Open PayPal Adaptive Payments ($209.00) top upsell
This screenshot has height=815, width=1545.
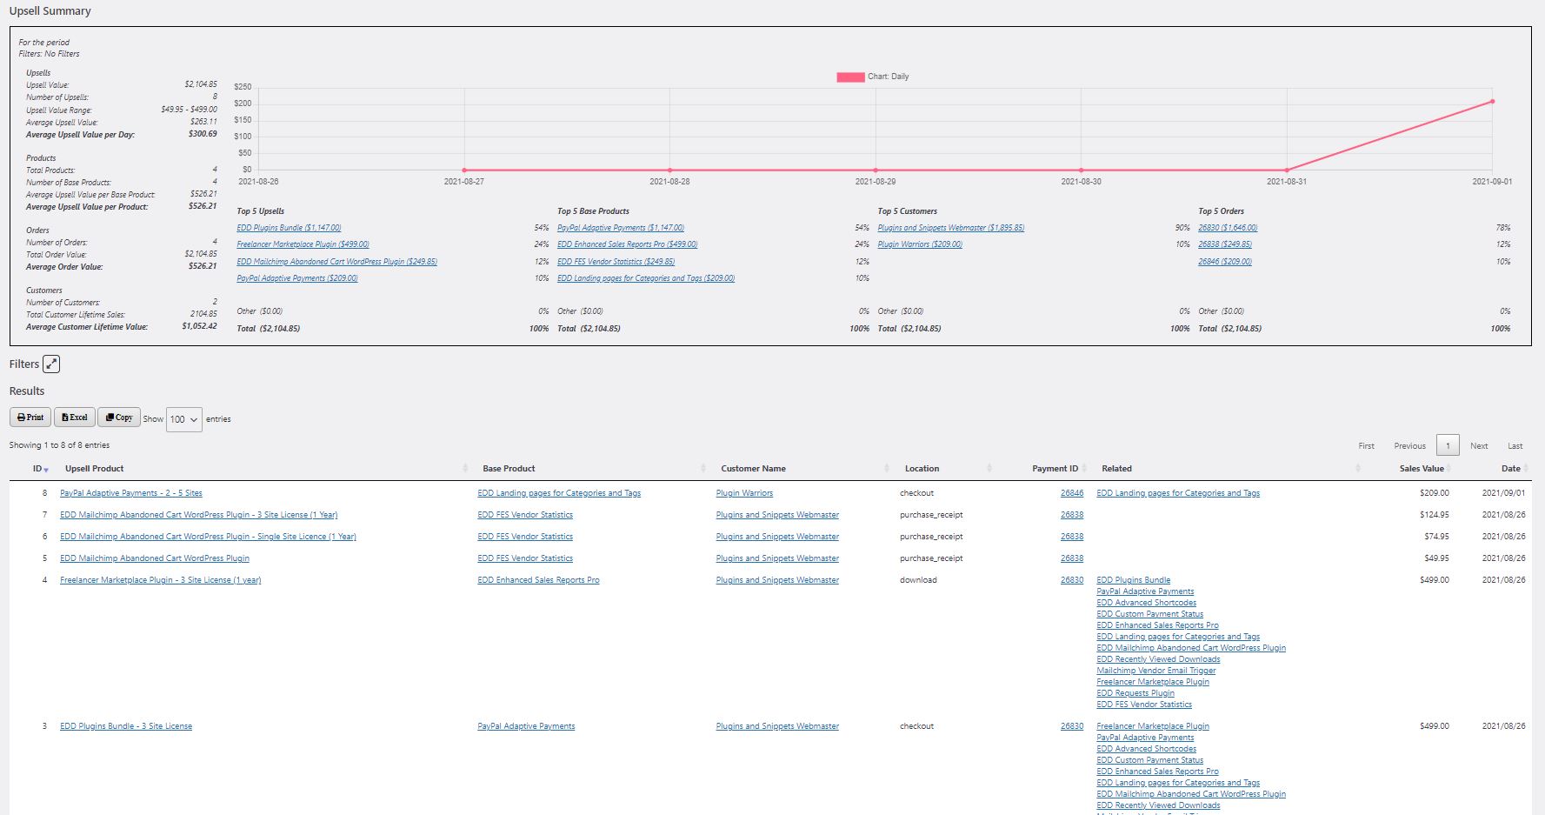point(297,278)
